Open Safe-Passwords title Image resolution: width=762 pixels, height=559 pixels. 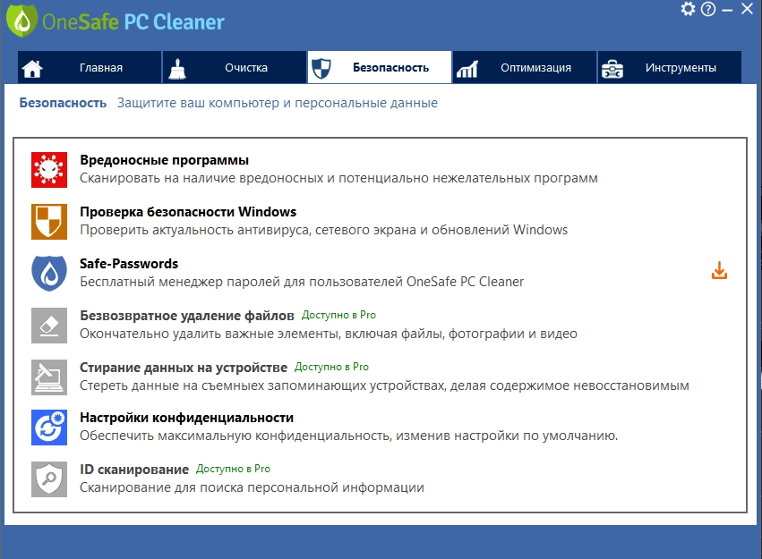[x=129, y=264]
